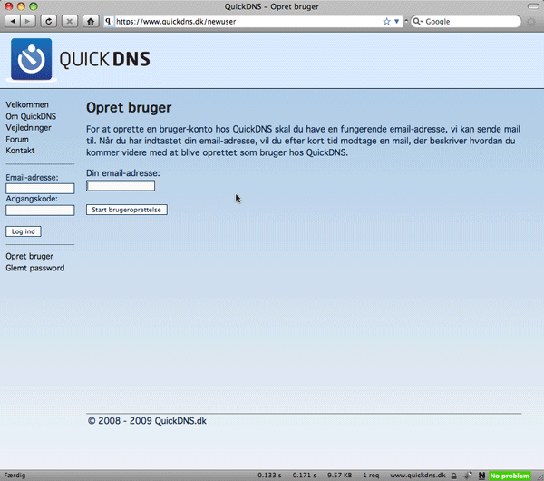
Task: Click the Opret bruger page heading
Action: [129, 108]
